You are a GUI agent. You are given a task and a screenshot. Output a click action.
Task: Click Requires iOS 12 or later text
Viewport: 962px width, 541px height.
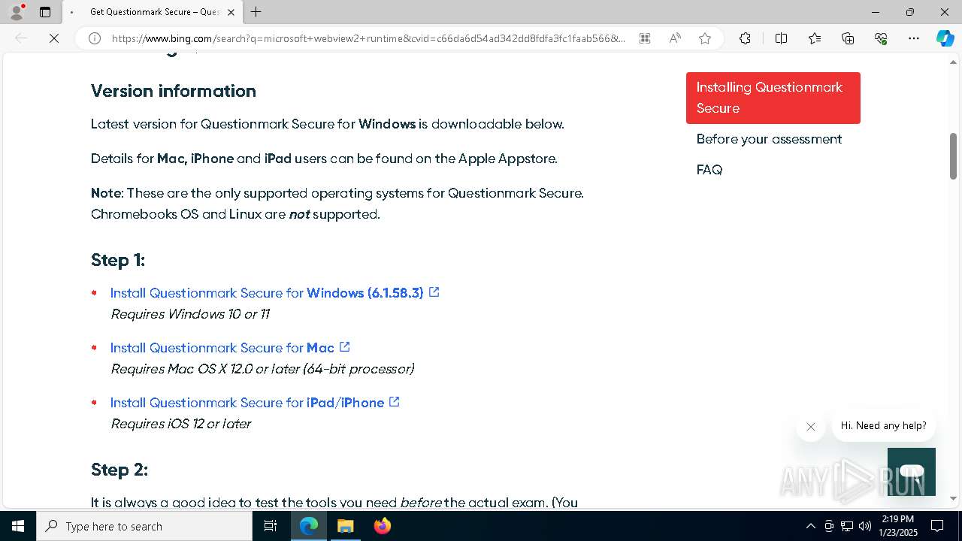[x=180, y=424]
